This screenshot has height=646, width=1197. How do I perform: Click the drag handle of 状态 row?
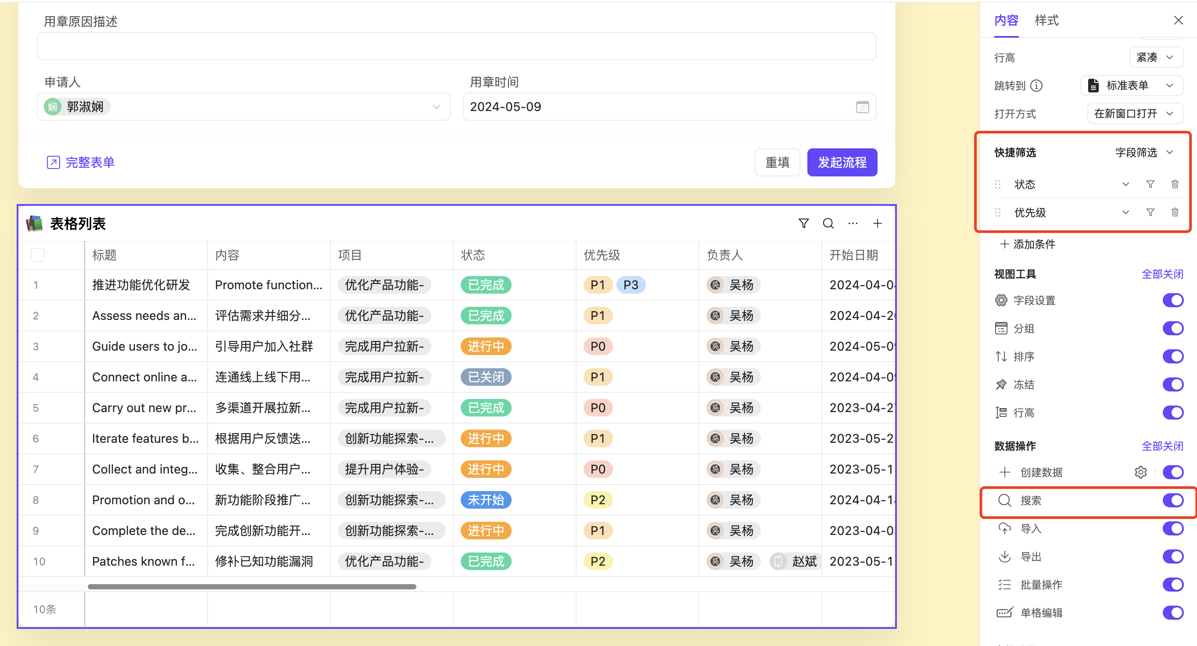pos(998,184)
